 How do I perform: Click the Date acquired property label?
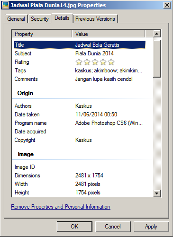(x=30, y=132)
